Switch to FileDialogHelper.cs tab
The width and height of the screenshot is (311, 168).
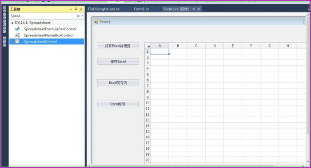pyautogui.click(x=104, y=9)
